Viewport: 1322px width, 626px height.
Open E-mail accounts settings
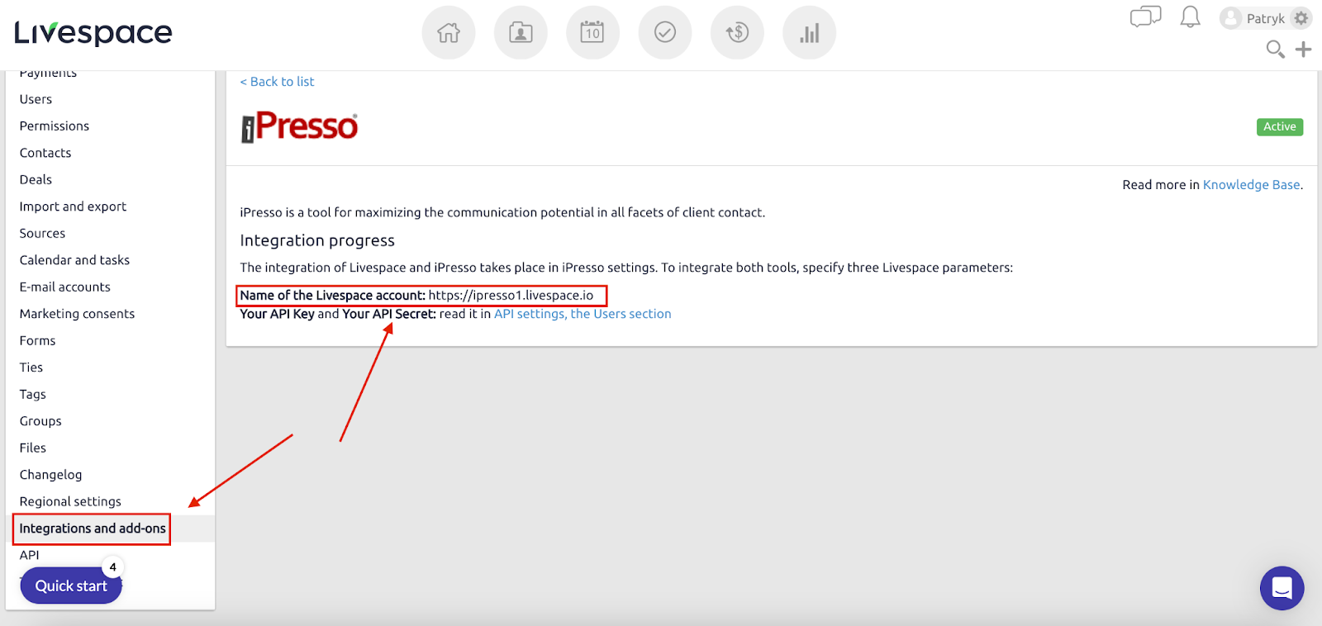pyautogui.click(x=64, y=287)
